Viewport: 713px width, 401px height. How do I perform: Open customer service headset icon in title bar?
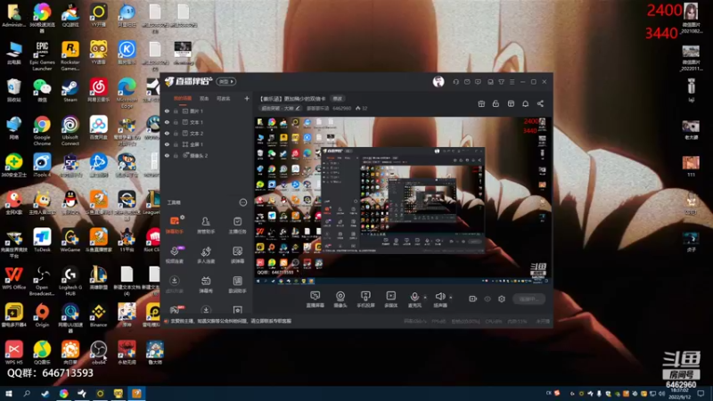pyautogui.click(x=455, y=82)
